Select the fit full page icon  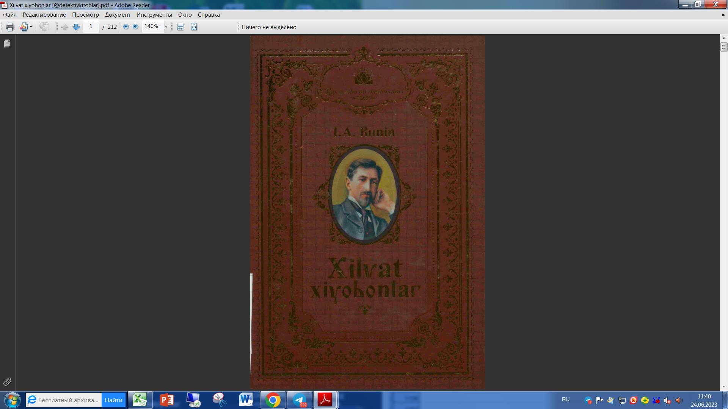[x=194, y=27]
